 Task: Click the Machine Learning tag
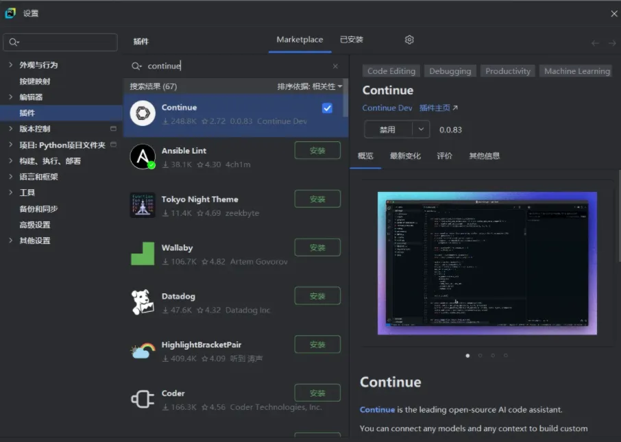pos(576,71)
